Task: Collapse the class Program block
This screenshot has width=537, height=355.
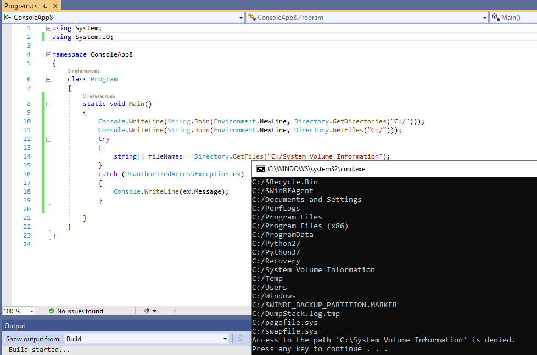Action: tap(48, 79)
